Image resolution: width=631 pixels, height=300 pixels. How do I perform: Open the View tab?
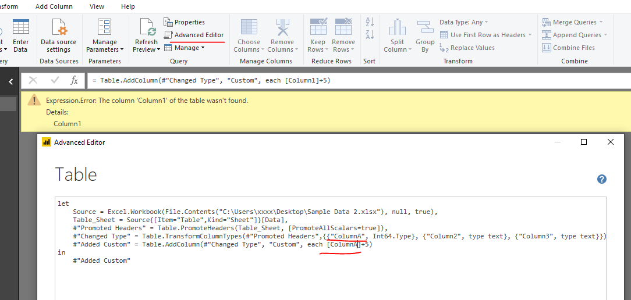(97, 6)
